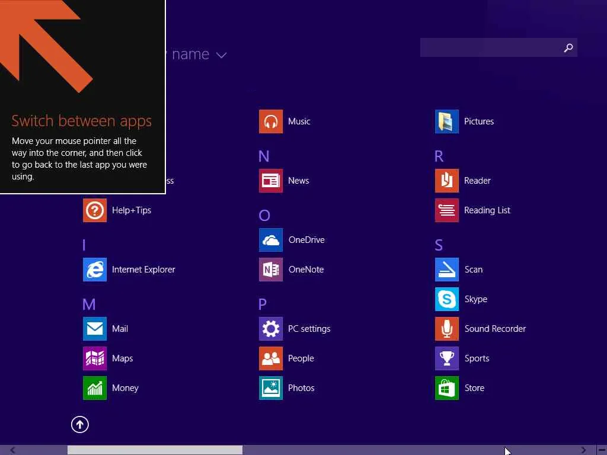Open the Help+Tips question mark icon
This screenshot has width=607, height=455.
click(x=95, y=210)
